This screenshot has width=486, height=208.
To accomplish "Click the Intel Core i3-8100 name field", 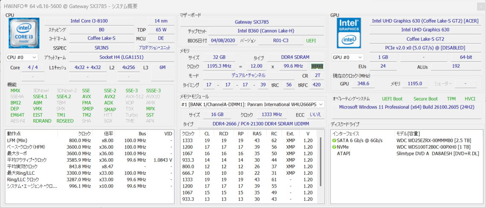I will point(89,21).
